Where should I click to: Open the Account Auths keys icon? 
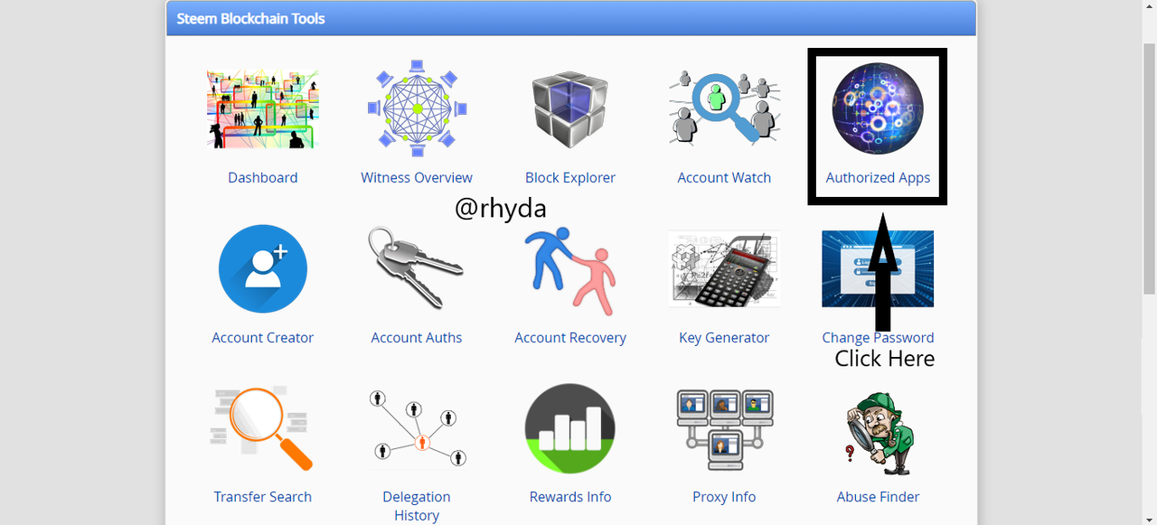coord(417,268)
